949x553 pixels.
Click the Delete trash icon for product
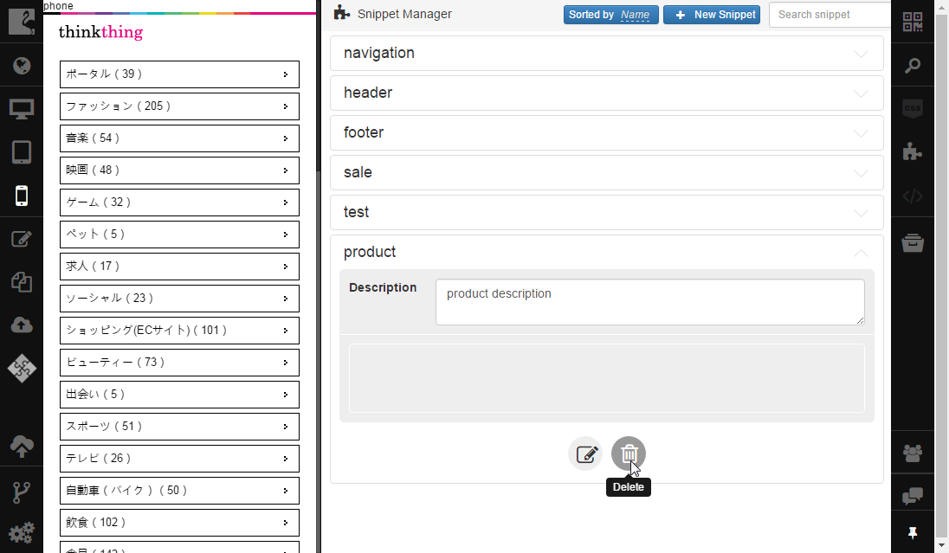pos(629,453)
